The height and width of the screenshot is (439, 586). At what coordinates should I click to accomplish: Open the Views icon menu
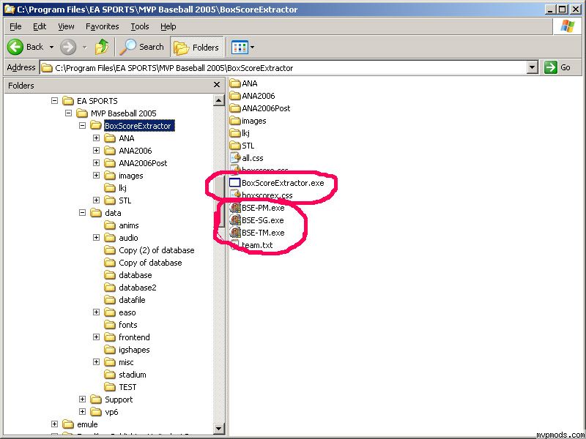[x=240, y=47]
